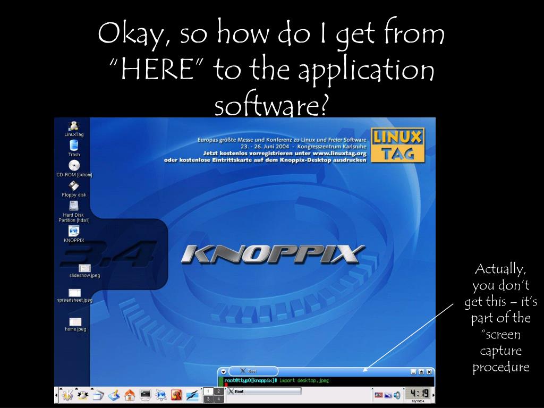The height and width of the screenshot is (408, 544).
Task: Launch the Konsole terminal from the panel
Action: click(146, 395)
